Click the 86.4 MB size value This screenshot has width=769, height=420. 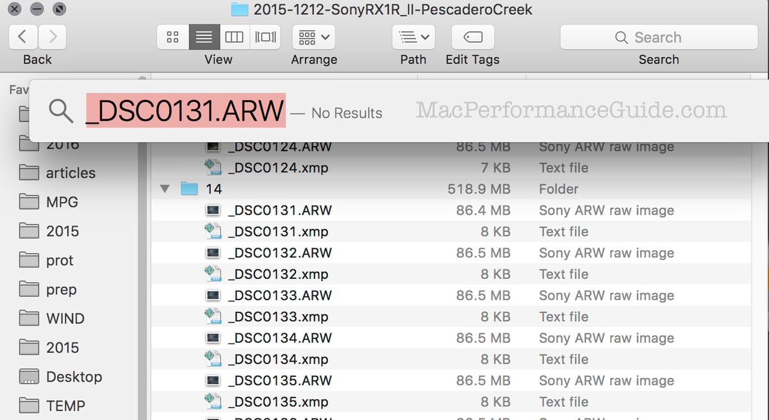click(483, 210)
